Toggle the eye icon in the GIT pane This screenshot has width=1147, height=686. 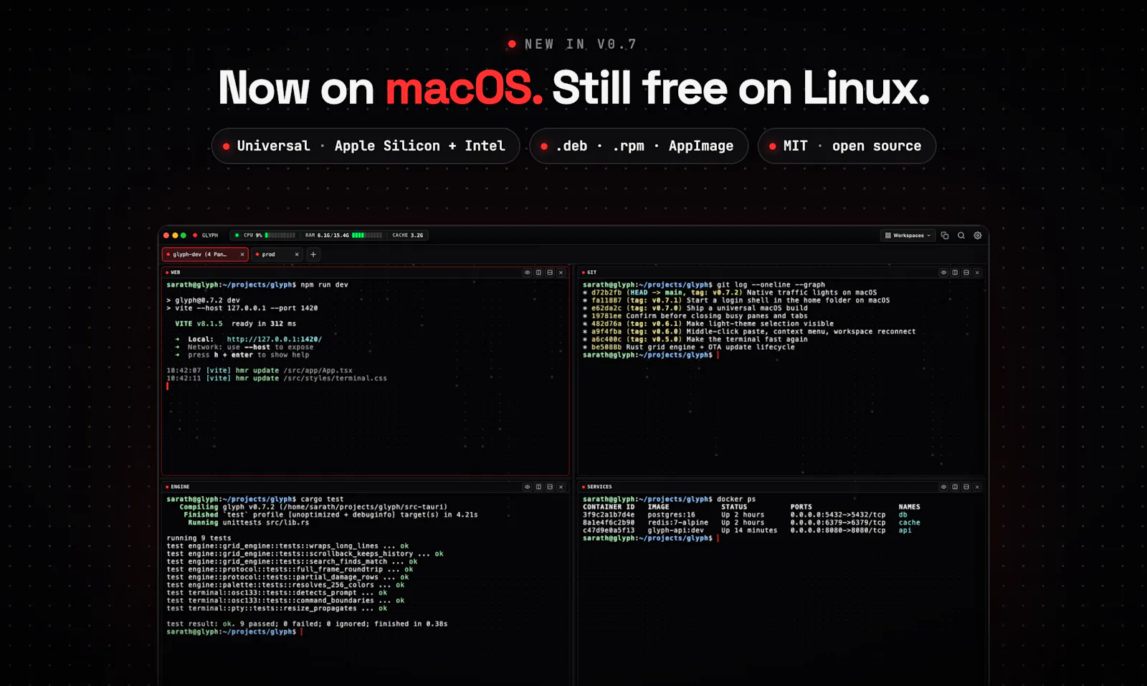(x=943, y=272)
